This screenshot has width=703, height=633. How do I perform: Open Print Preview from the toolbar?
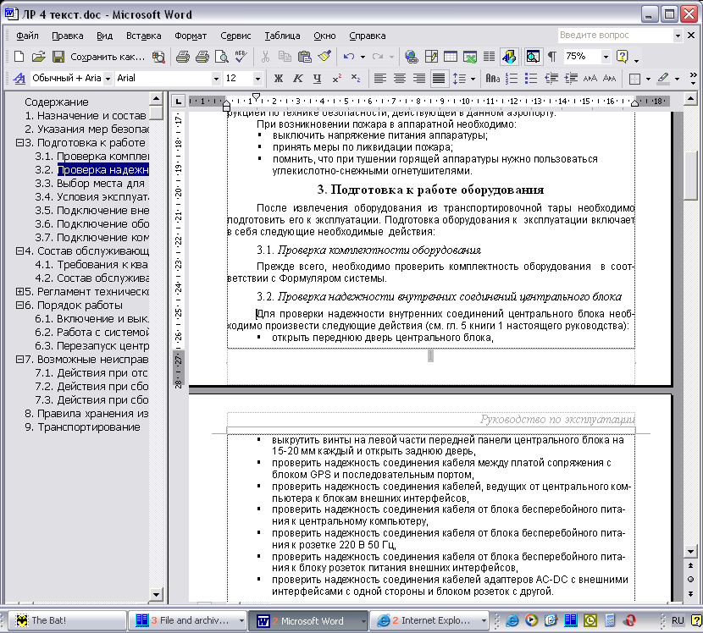tap(221, 57)
